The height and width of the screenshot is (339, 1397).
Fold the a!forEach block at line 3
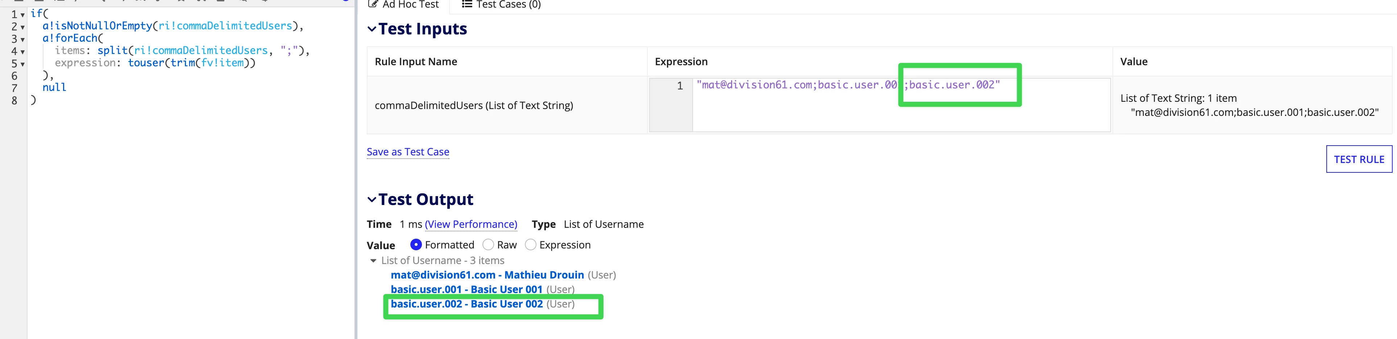tap(23, 39)
